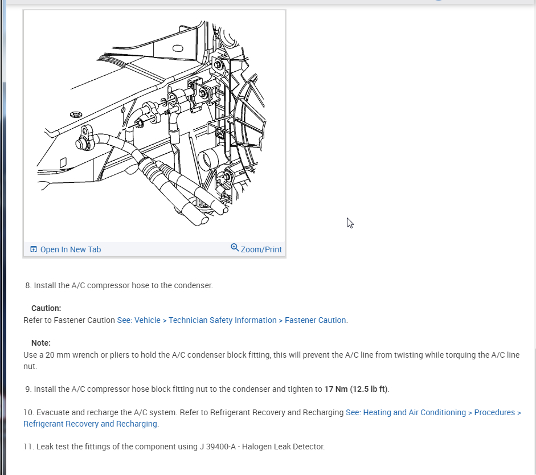Image resolution: width=536 pixels, height=475 pixels.
Task: Follow the Refrigerant Recovery and Recharging link
Action: [x=91, y=424]
